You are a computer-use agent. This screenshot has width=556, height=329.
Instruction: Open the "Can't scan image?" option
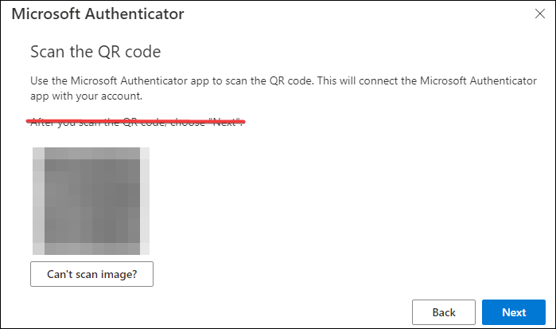point(91,274)
